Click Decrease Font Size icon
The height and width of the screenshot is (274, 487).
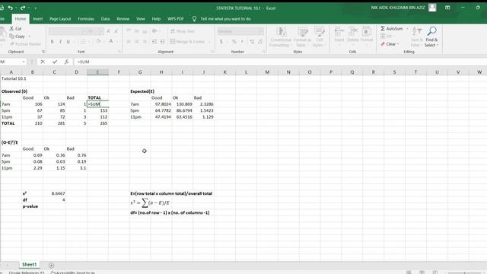pos(116,31)
